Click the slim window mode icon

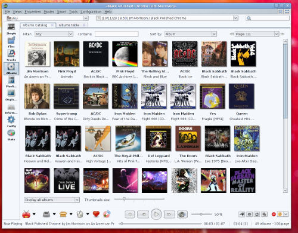coord(280,11)
